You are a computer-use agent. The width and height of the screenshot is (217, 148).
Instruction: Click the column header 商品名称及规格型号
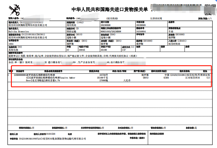coord(53,71)
